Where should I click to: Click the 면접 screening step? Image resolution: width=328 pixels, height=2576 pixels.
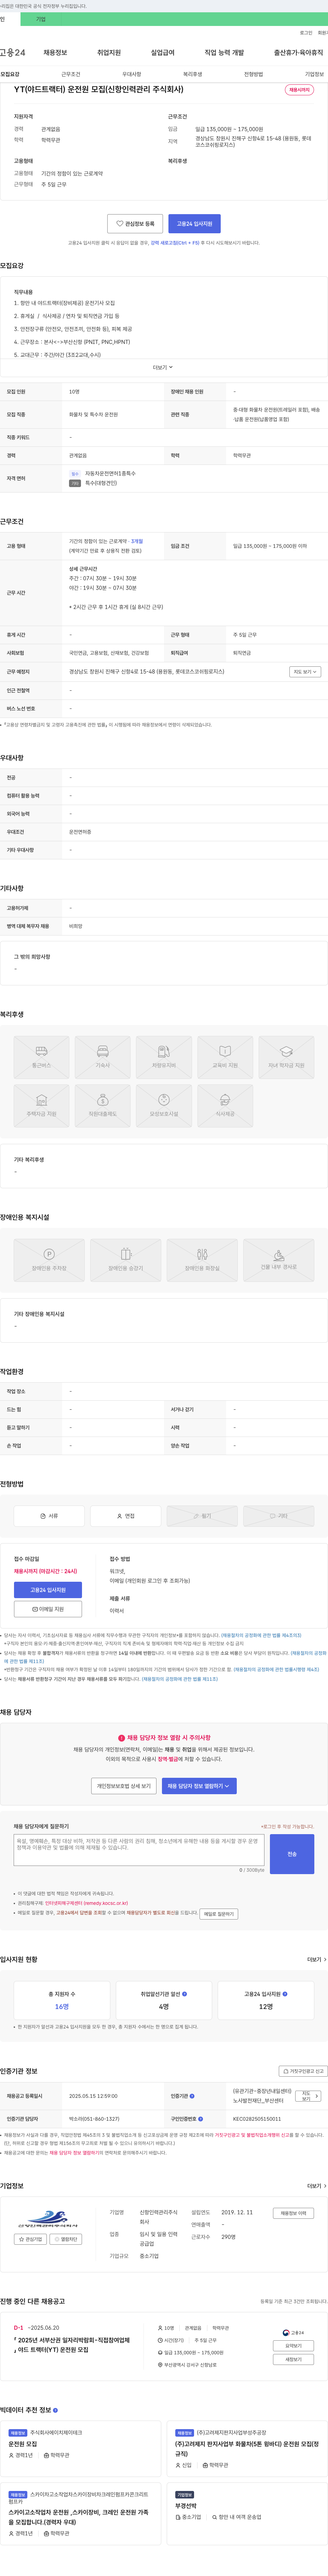(x=126, y=1516)
